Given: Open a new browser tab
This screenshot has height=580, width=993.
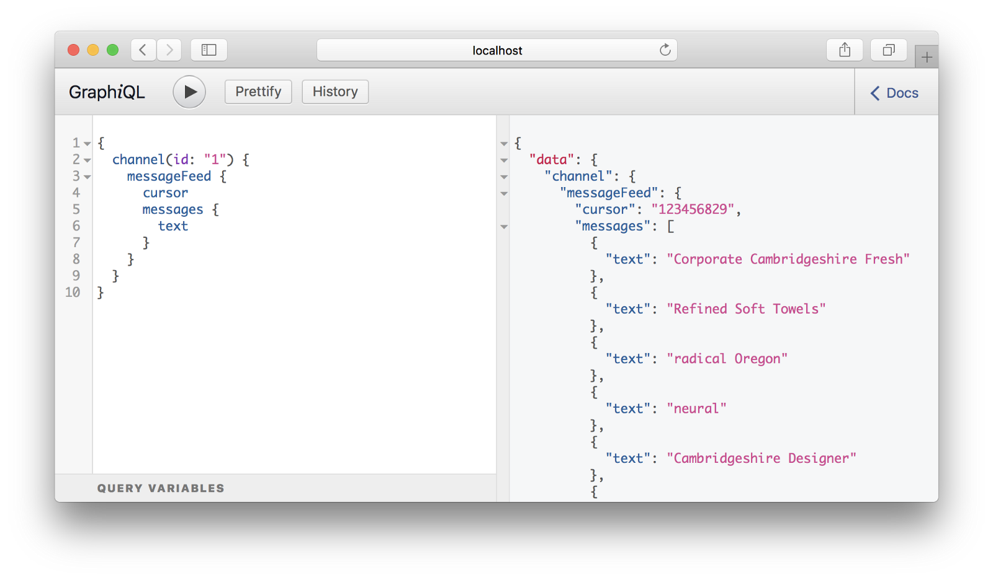Looking at the screenshot, I should coord(927,58).
